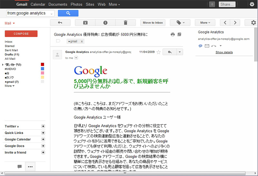Click the pink label color swatch
Screen dimensions: 258x176
(x=43, y=73)
